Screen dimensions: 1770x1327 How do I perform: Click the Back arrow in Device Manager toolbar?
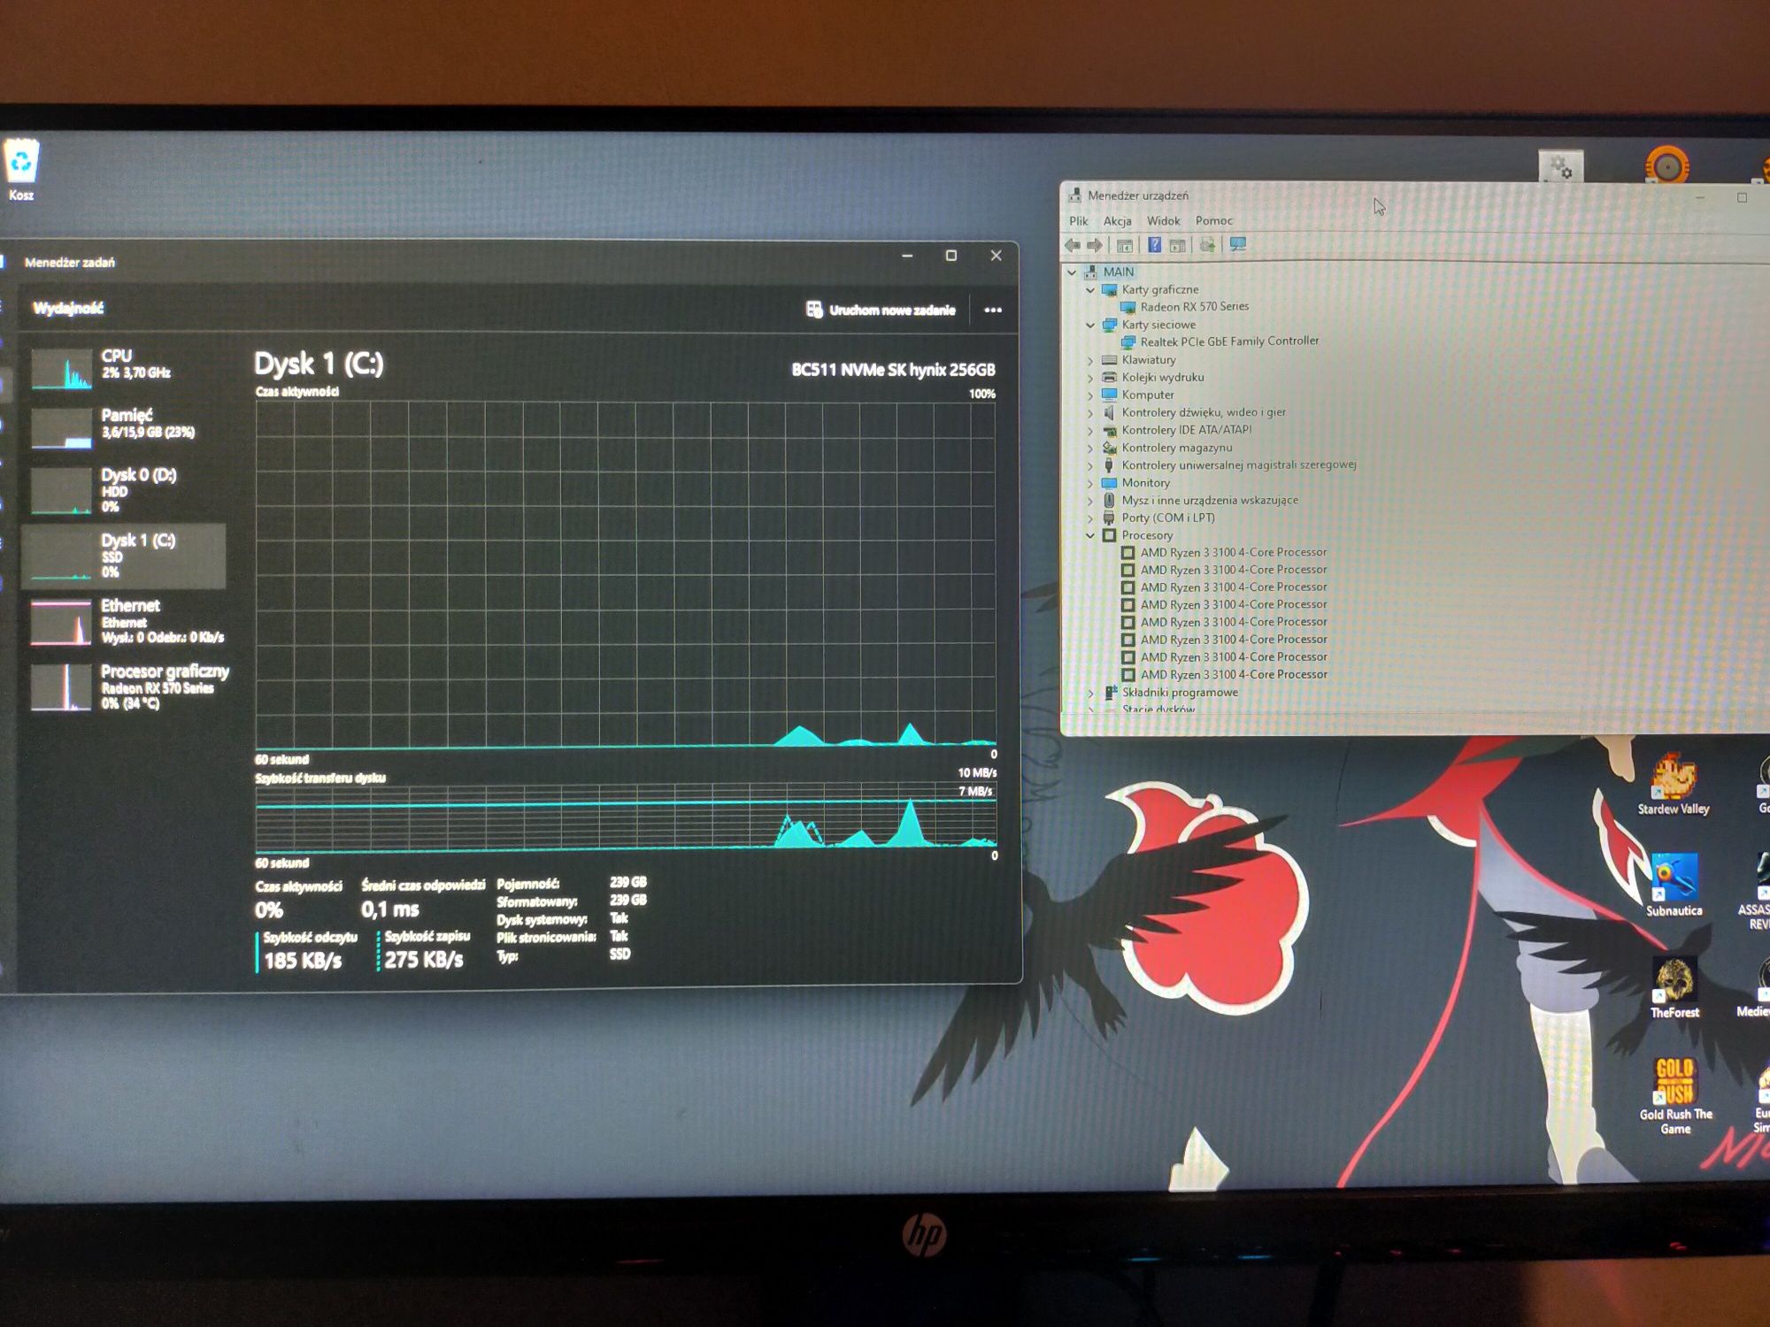tap(1073, 245)
